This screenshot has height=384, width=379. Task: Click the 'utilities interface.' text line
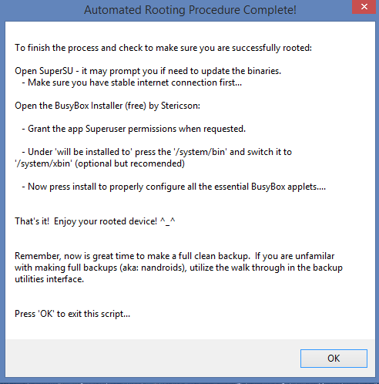click(x=49, y=279)
